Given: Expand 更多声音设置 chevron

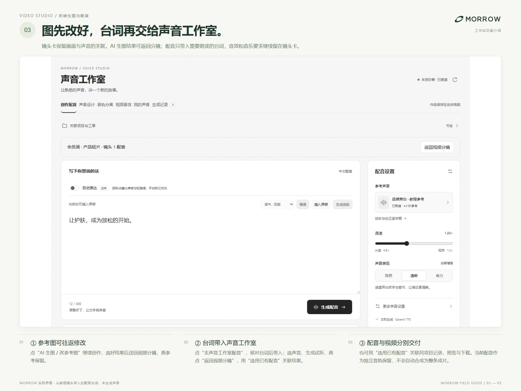Looking at the screenshot, I should coord(451,306).
